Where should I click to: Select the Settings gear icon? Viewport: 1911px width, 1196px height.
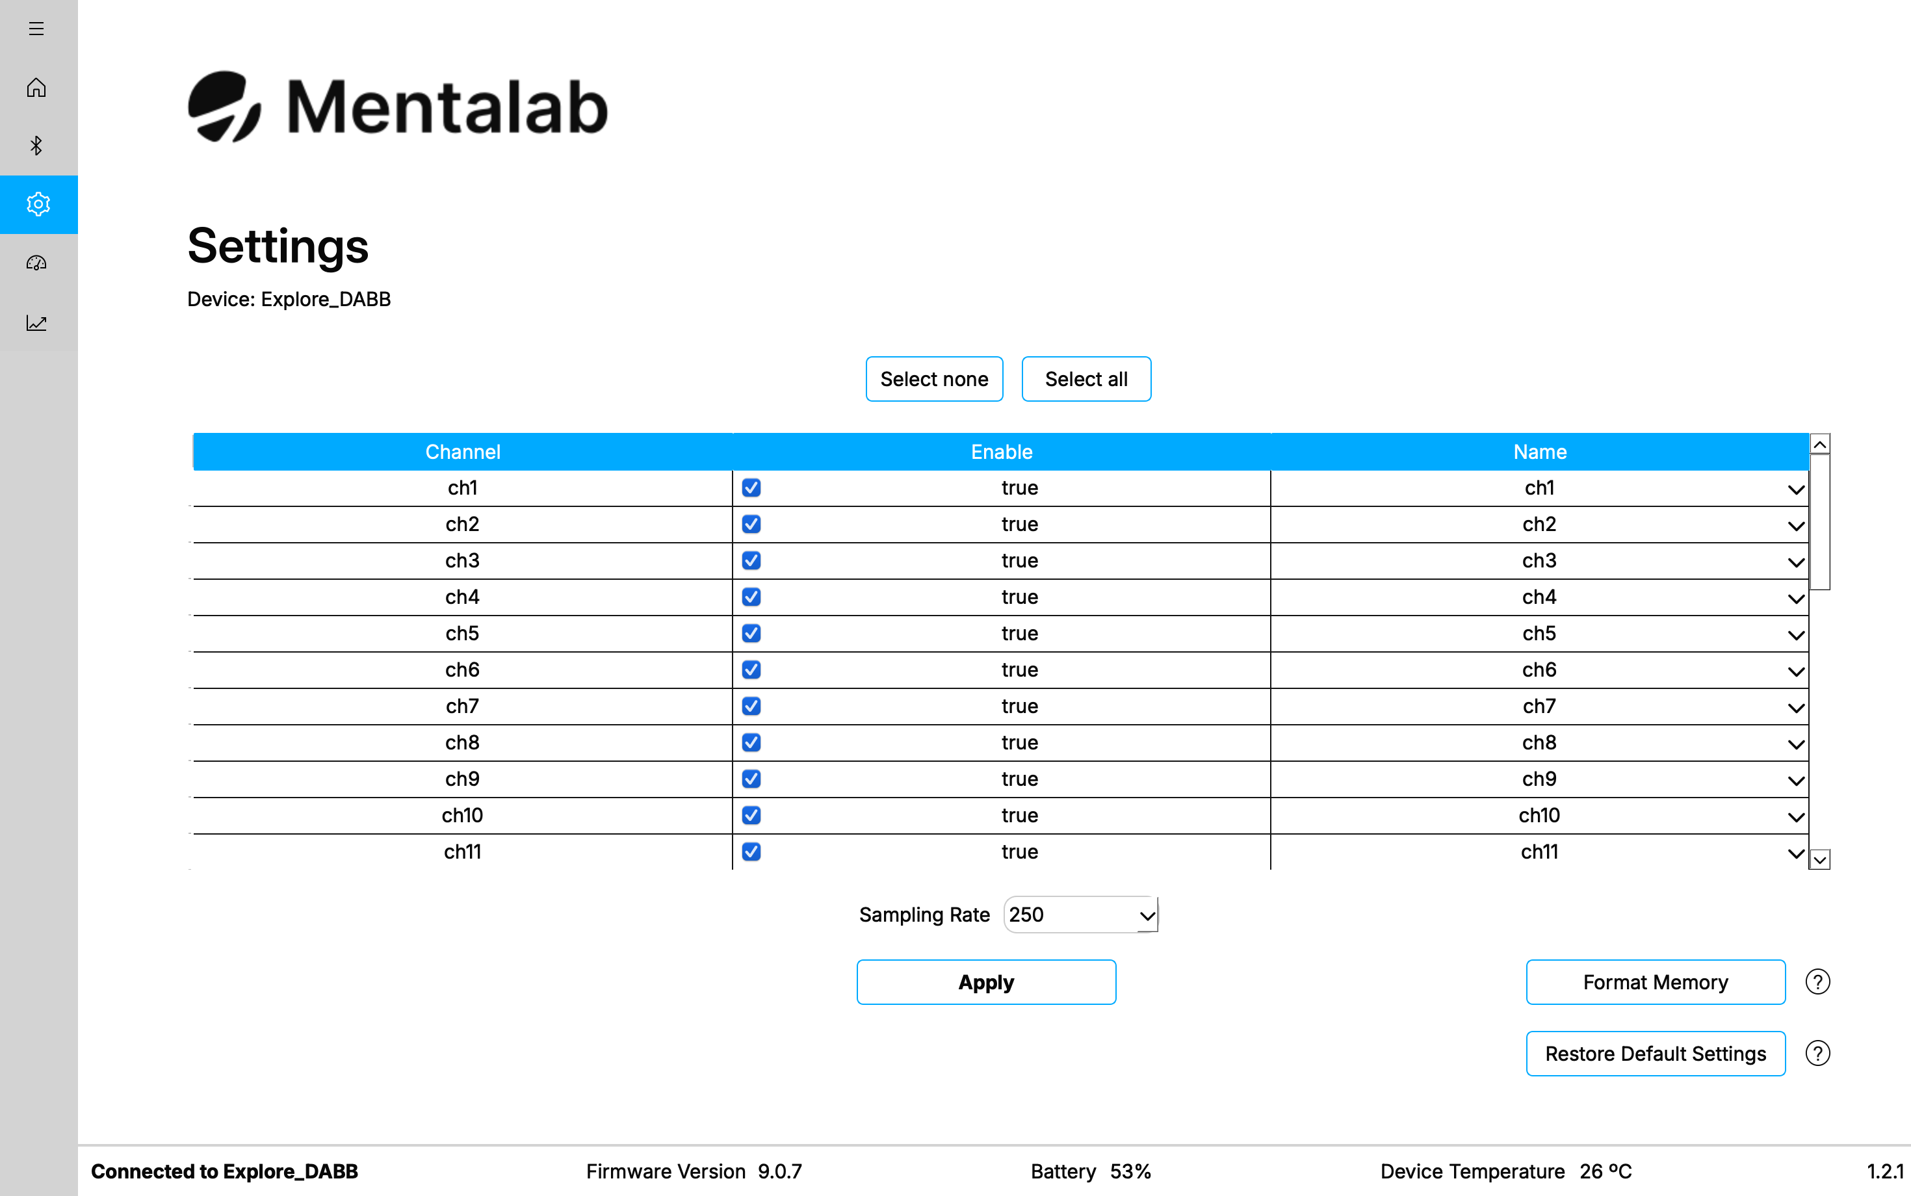click(38, 204)
